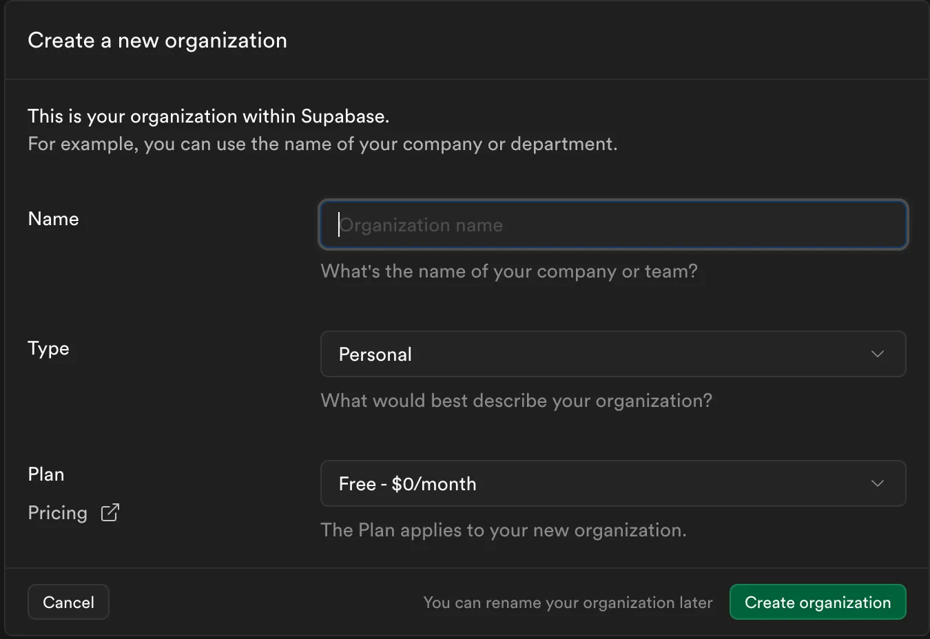
Task: Expand the organization Type selection menu
Action: (x=613, y=354)
